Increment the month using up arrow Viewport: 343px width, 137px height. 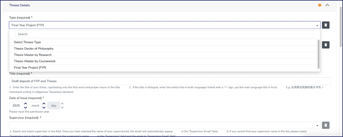coord(44,104)
